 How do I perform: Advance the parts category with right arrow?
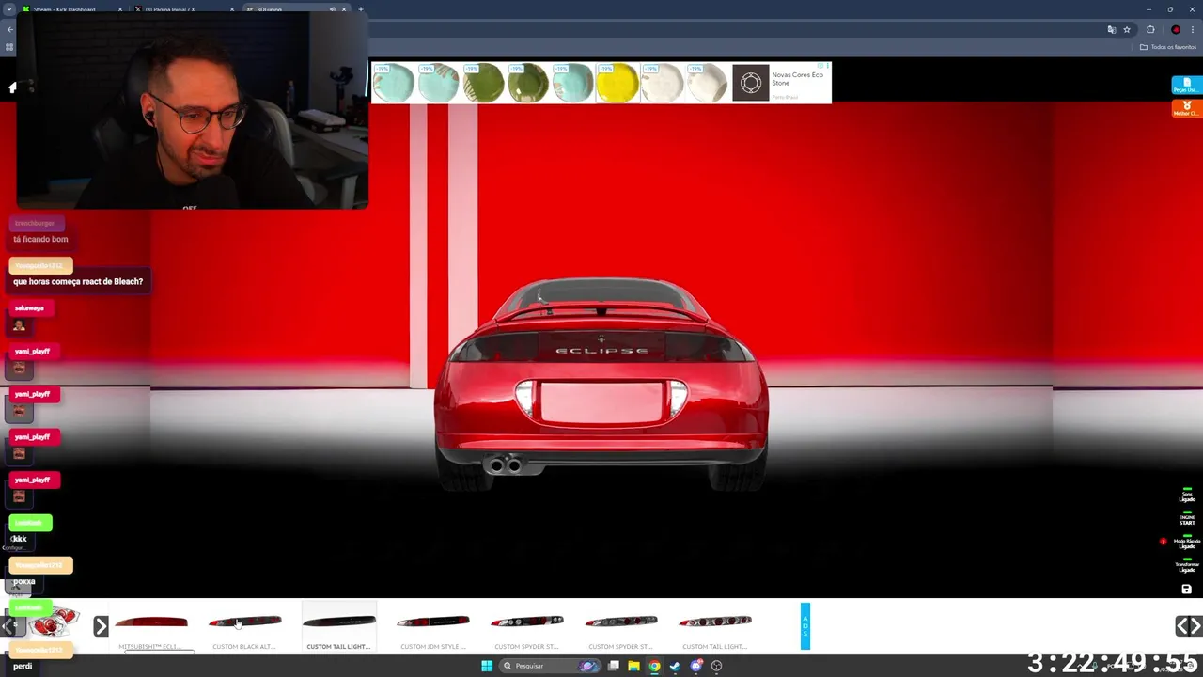coord(101,625)
